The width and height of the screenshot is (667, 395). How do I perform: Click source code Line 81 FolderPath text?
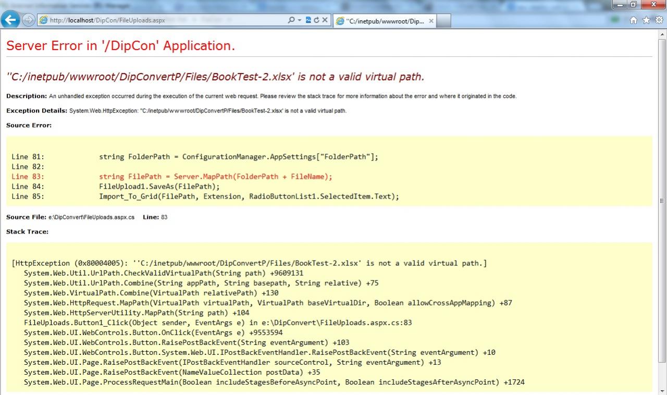point(239,157)
